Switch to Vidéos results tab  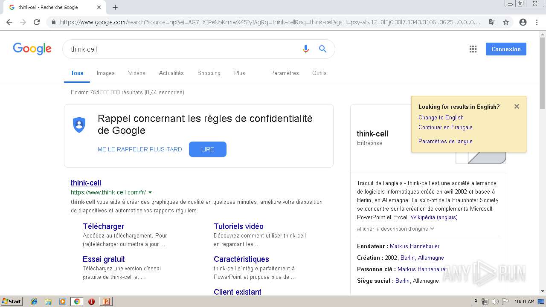136,73
